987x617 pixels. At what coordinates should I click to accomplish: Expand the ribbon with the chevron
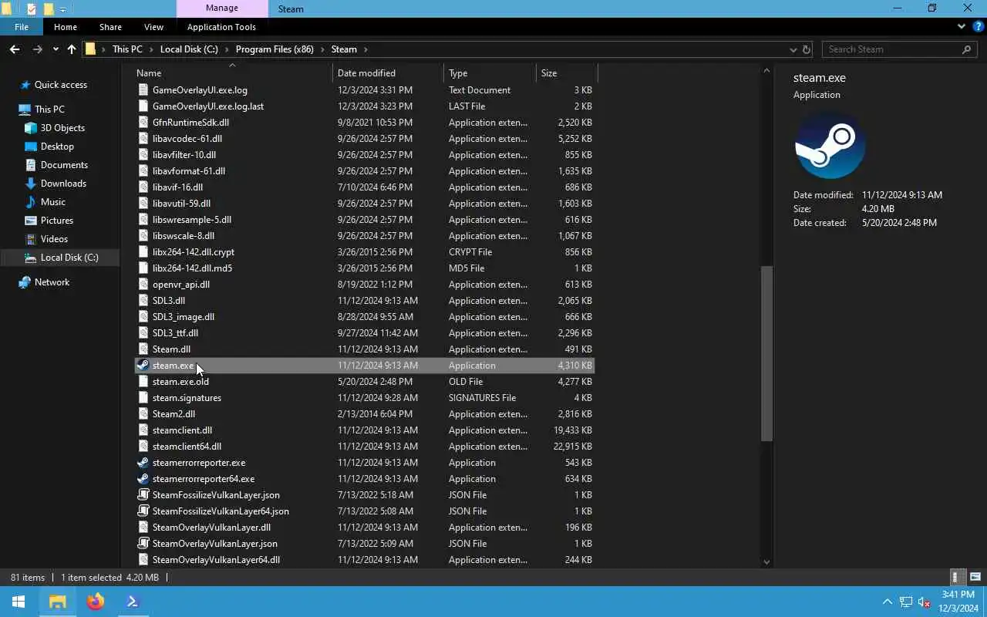click(x=962, y=26)
